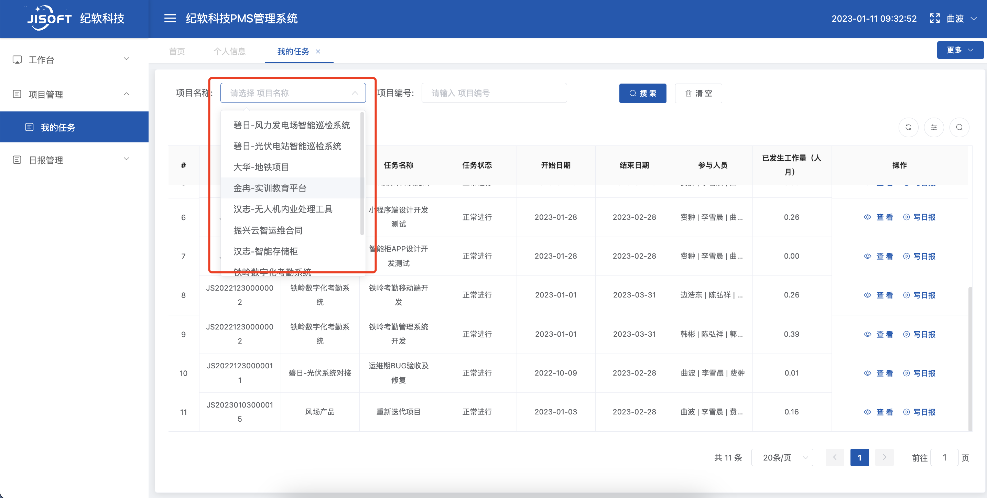Open the 20条/页 page size dropdown
The image size is (987, 498).
(782, 457)
